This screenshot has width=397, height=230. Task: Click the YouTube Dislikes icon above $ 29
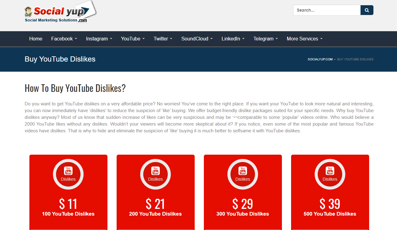click(243, 174)
